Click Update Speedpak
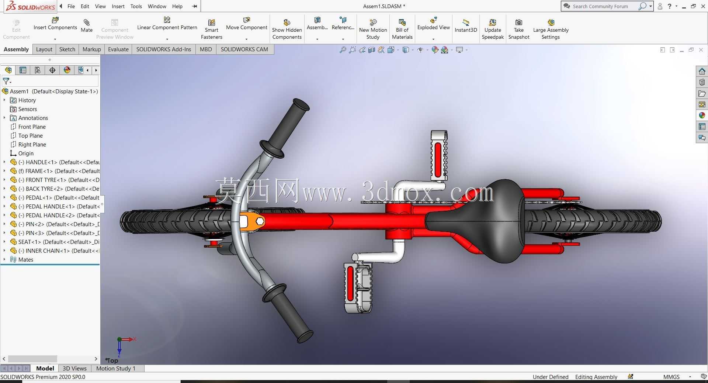 [x=493, y=30]
